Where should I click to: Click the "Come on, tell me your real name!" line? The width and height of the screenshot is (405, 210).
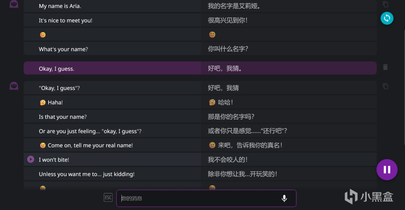90,145
